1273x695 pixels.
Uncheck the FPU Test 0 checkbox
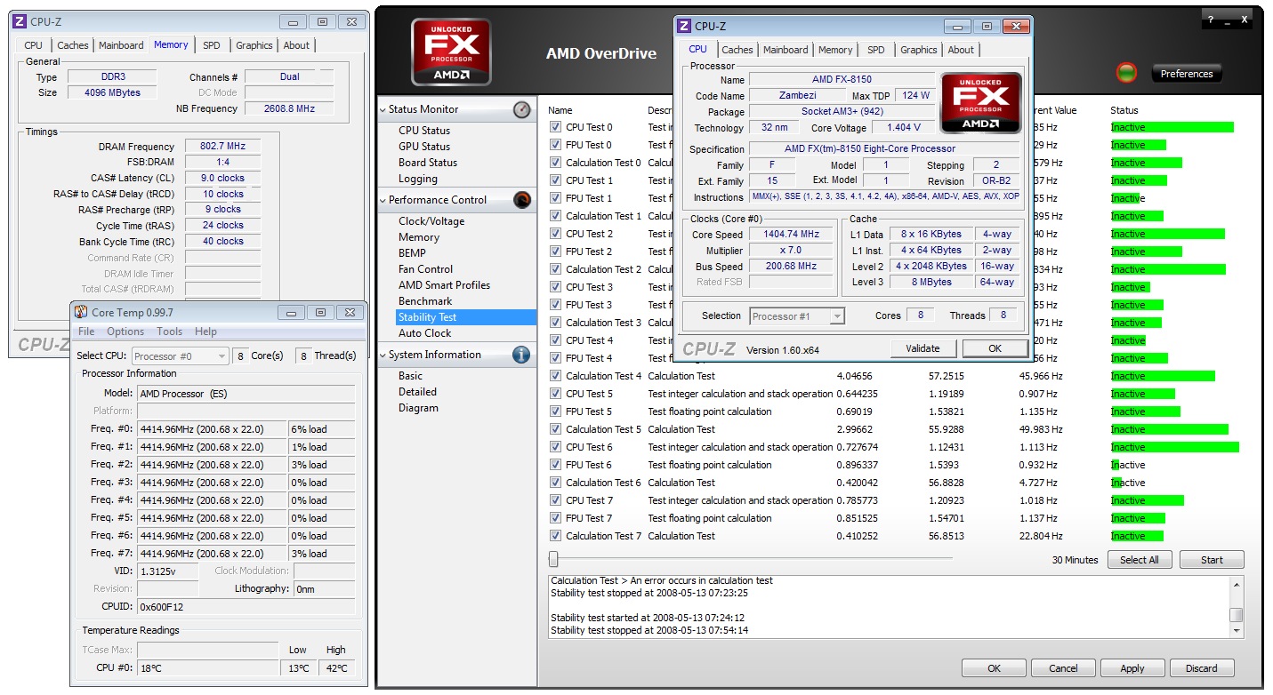555,145
